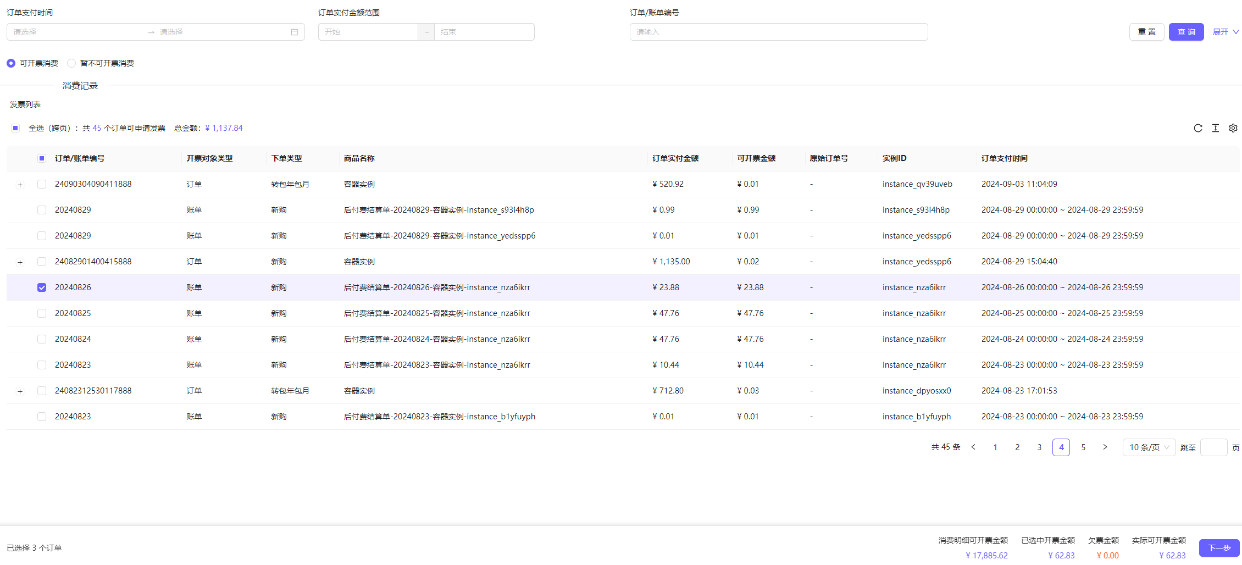Click the amount range 开始 field

pos(368,32)
